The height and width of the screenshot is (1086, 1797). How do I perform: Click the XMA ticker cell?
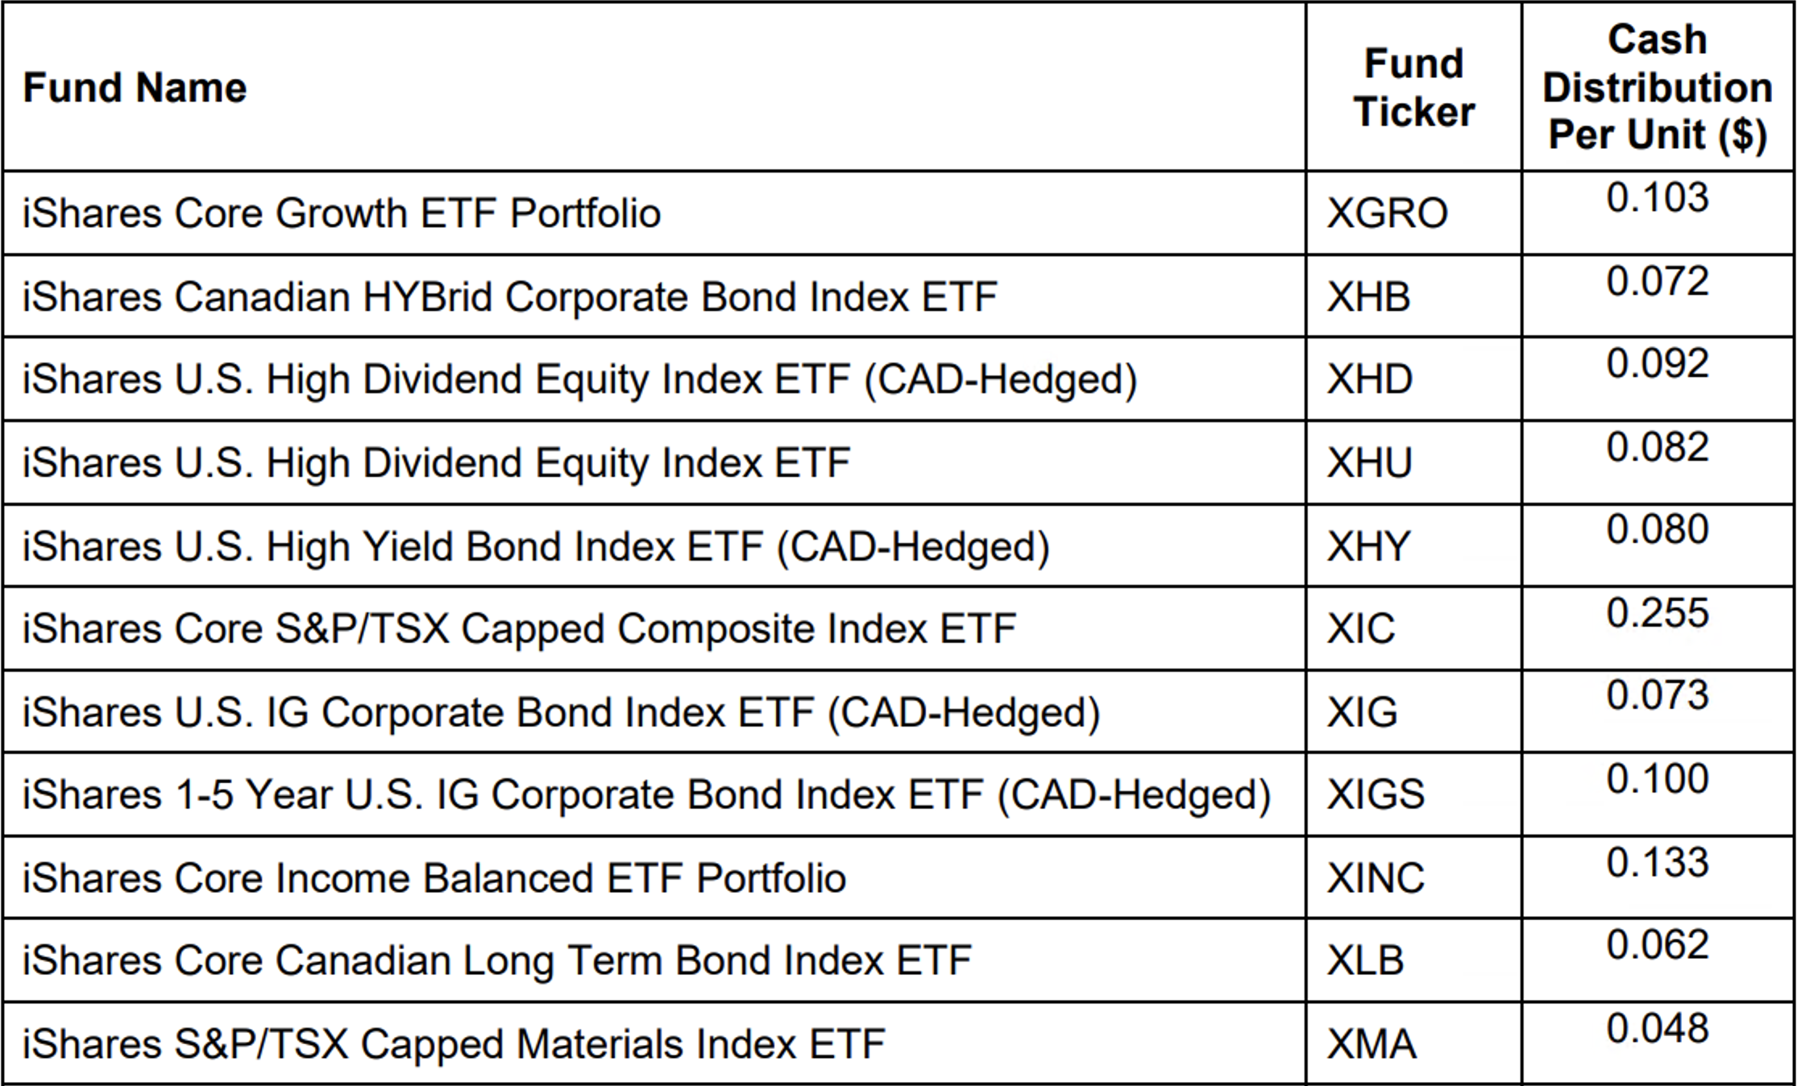click(x=1371, y=1044)
